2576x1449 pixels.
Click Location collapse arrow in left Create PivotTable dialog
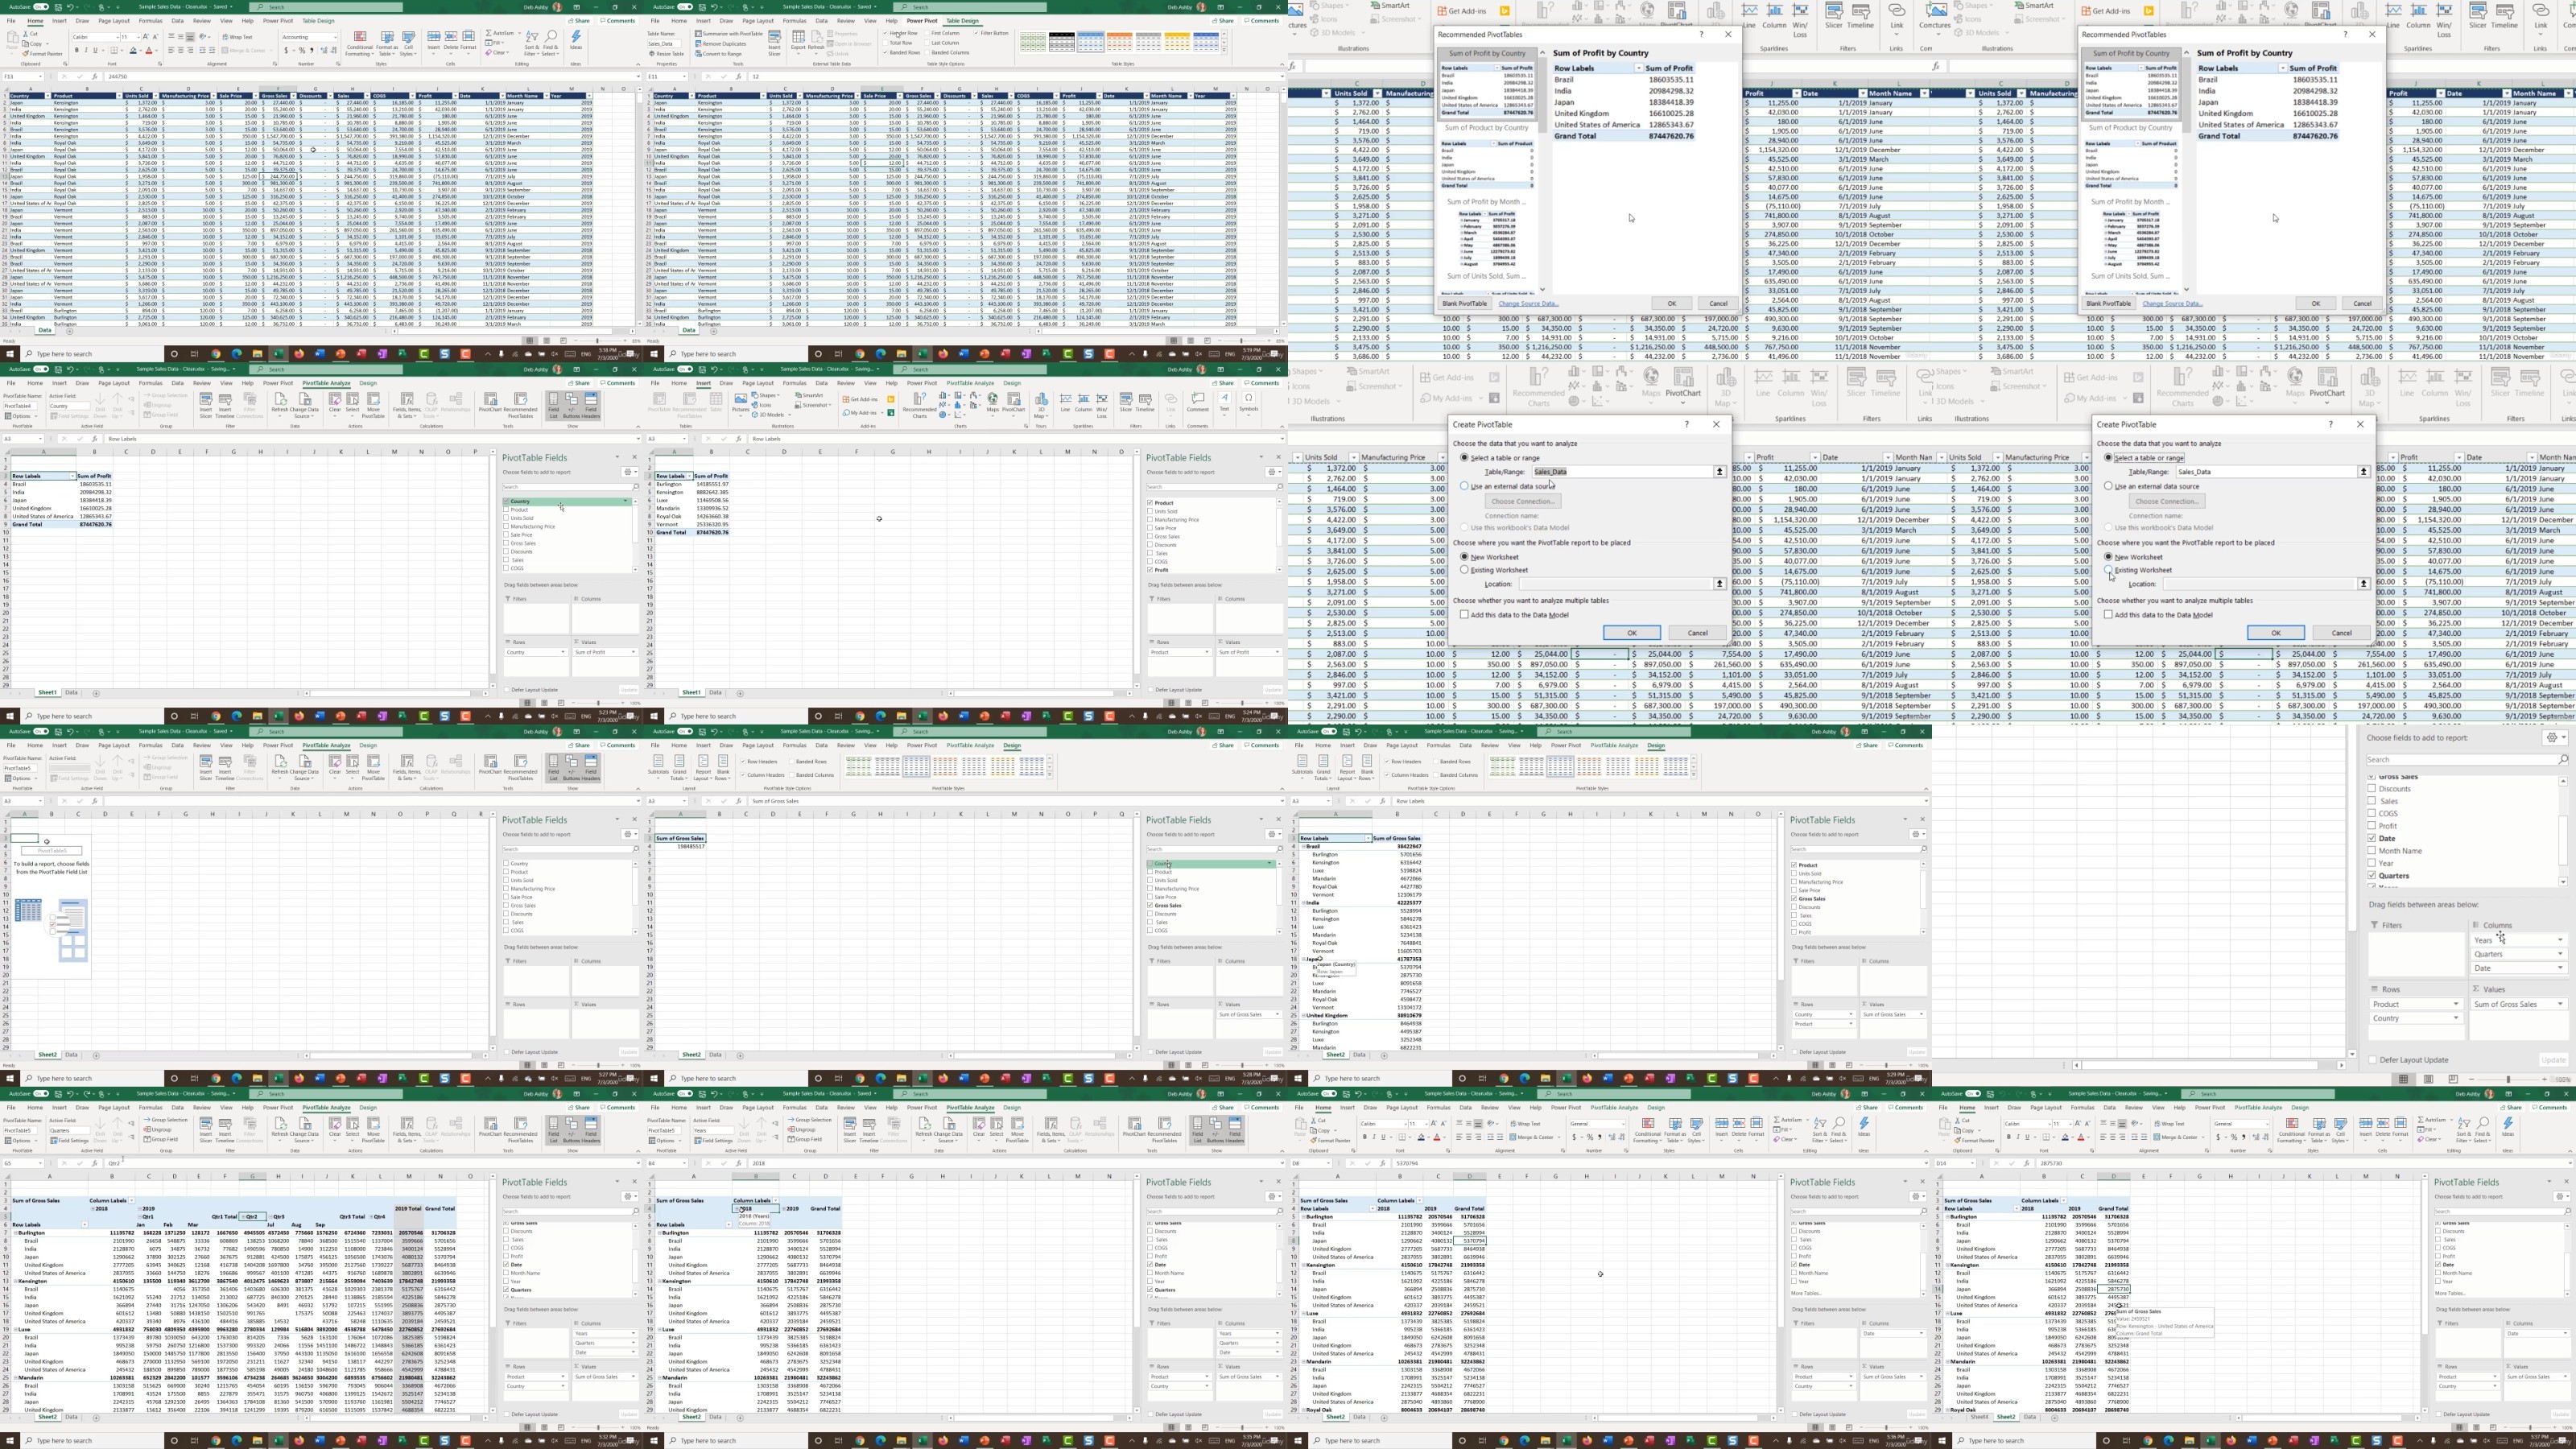coord(1720,583)
